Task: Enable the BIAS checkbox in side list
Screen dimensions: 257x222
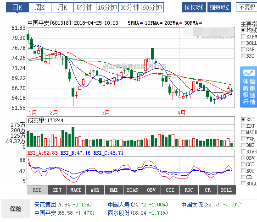Action: pyautogui.click(x=243, y=152)
